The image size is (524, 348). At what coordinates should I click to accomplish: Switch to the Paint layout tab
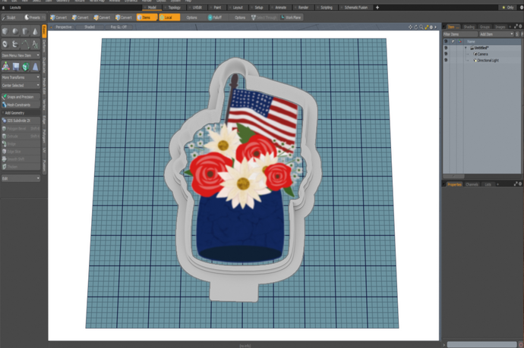[x=217, y=8]
